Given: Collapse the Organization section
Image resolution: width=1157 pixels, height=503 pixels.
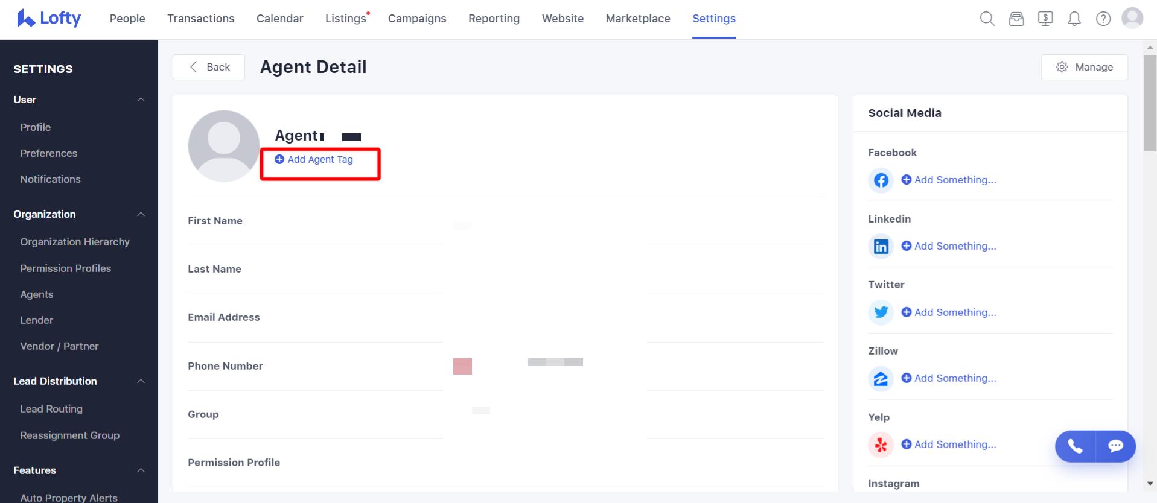Looking at the screenshot, I should (x=141, y=214).
